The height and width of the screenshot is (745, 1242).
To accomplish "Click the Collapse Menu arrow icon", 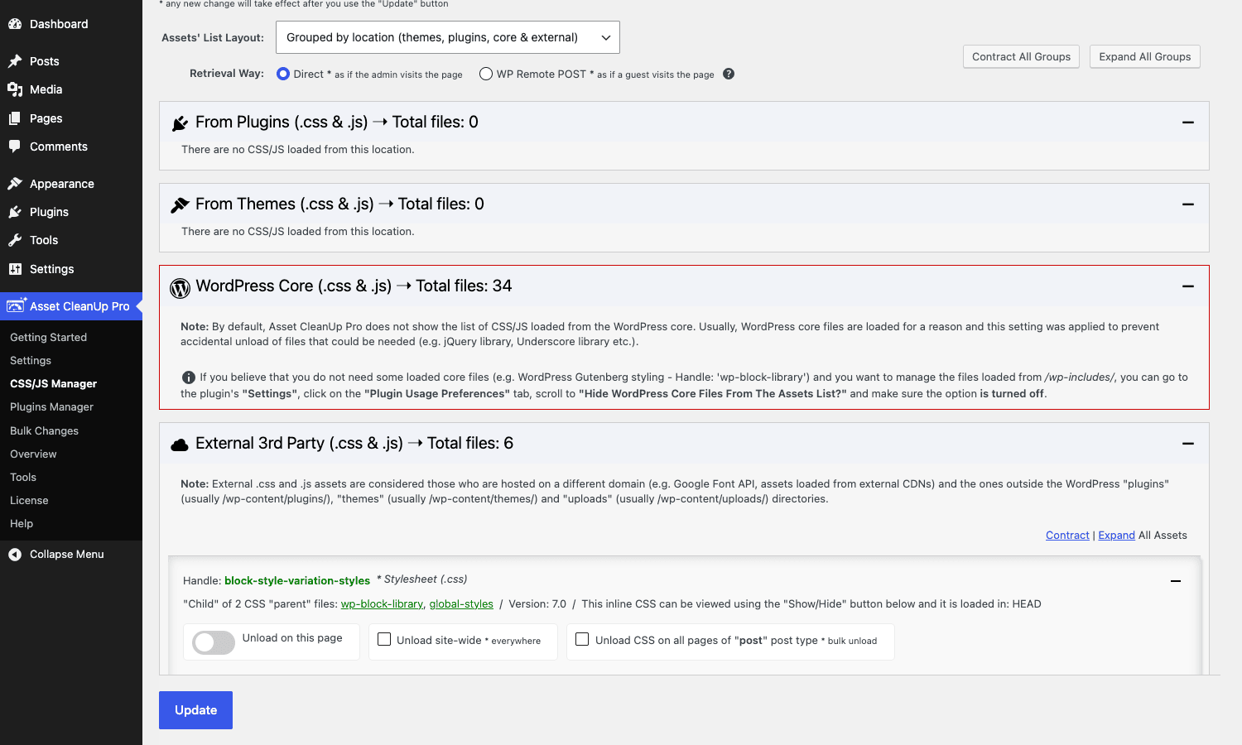I will 15,555.
